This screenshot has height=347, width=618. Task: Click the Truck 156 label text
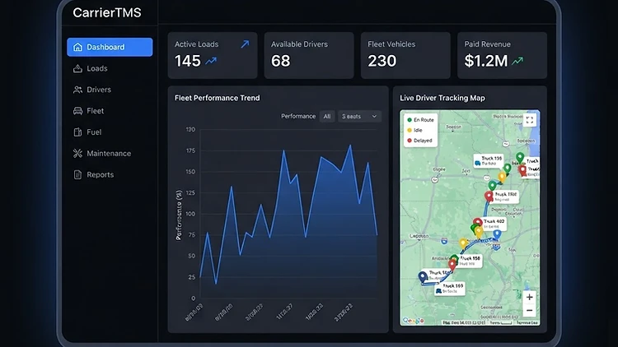(492, 158)
